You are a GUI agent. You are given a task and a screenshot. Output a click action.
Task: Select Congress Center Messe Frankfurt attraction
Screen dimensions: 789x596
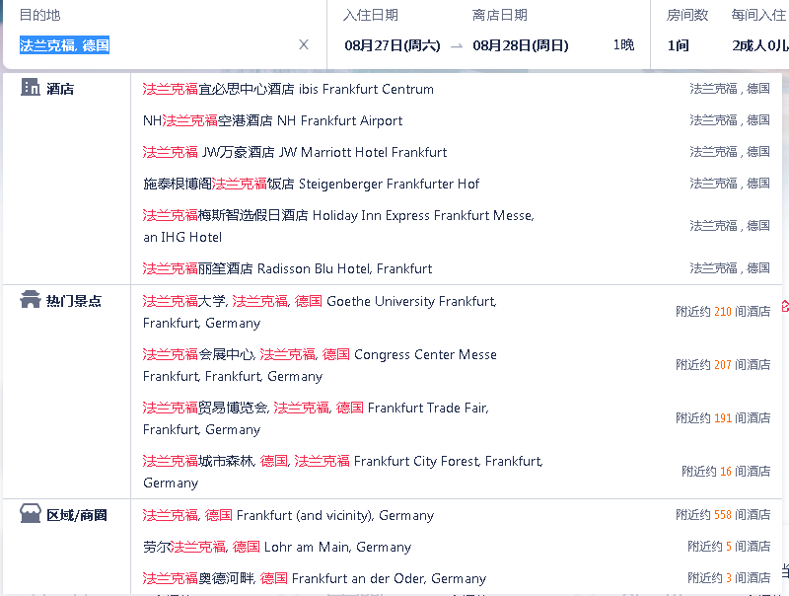pyautogui.click(x=457, y=365)
